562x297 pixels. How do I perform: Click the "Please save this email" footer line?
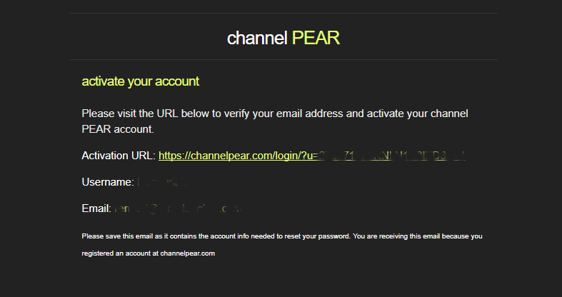click(x=282, y=236)
